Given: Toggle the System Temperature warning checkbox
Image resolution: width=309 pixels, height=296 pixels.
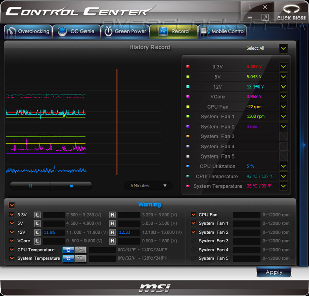Looking at the screenshot, I should click(12, 258).
